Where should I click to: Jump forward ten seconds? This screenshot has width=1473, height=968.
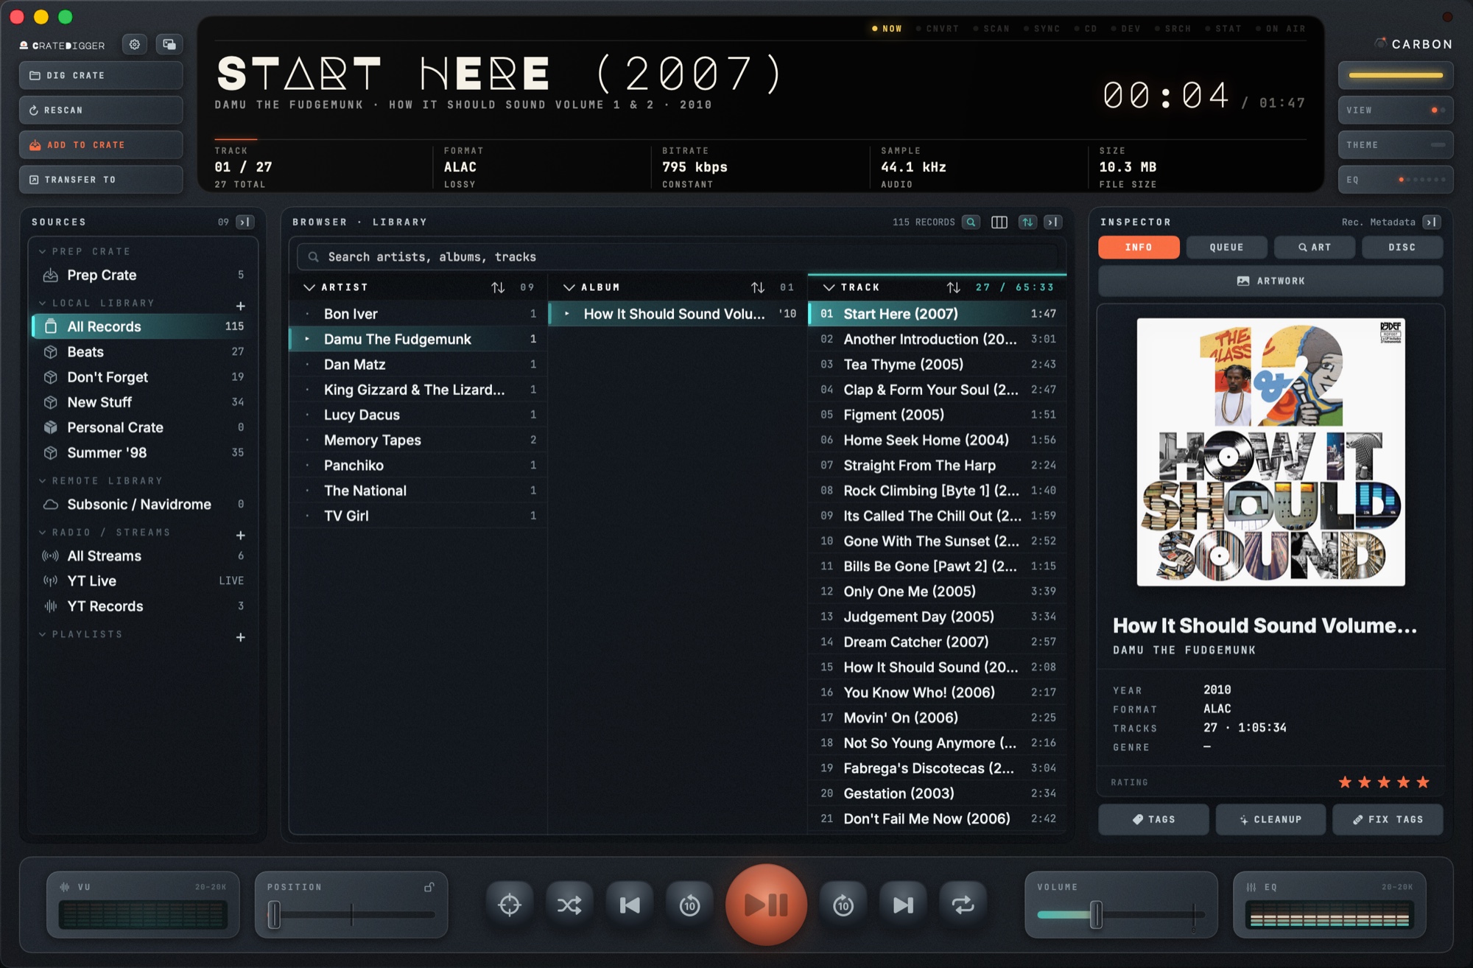pyautogui.click(x=843, y=905)
